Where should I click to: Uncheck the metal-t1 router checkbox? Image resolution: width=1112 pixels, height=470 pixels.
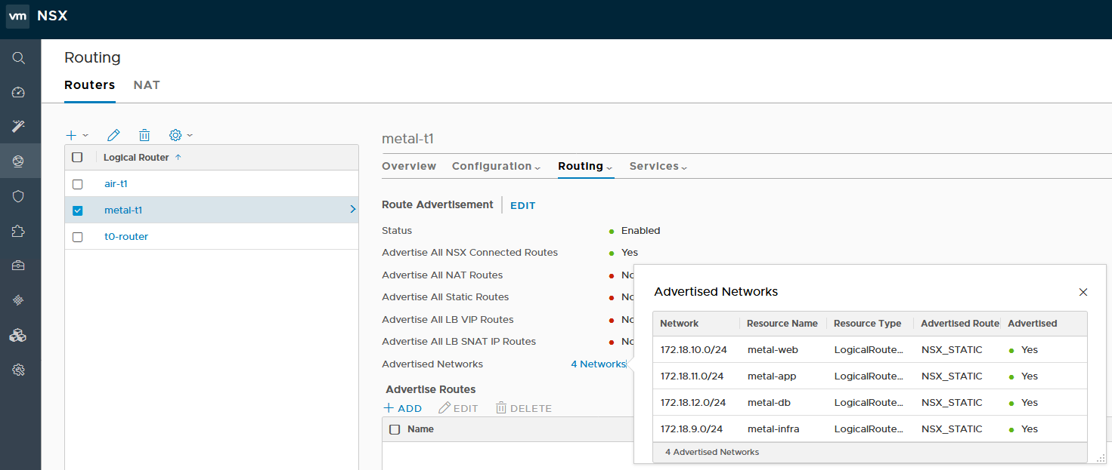(x=77, y=210)
